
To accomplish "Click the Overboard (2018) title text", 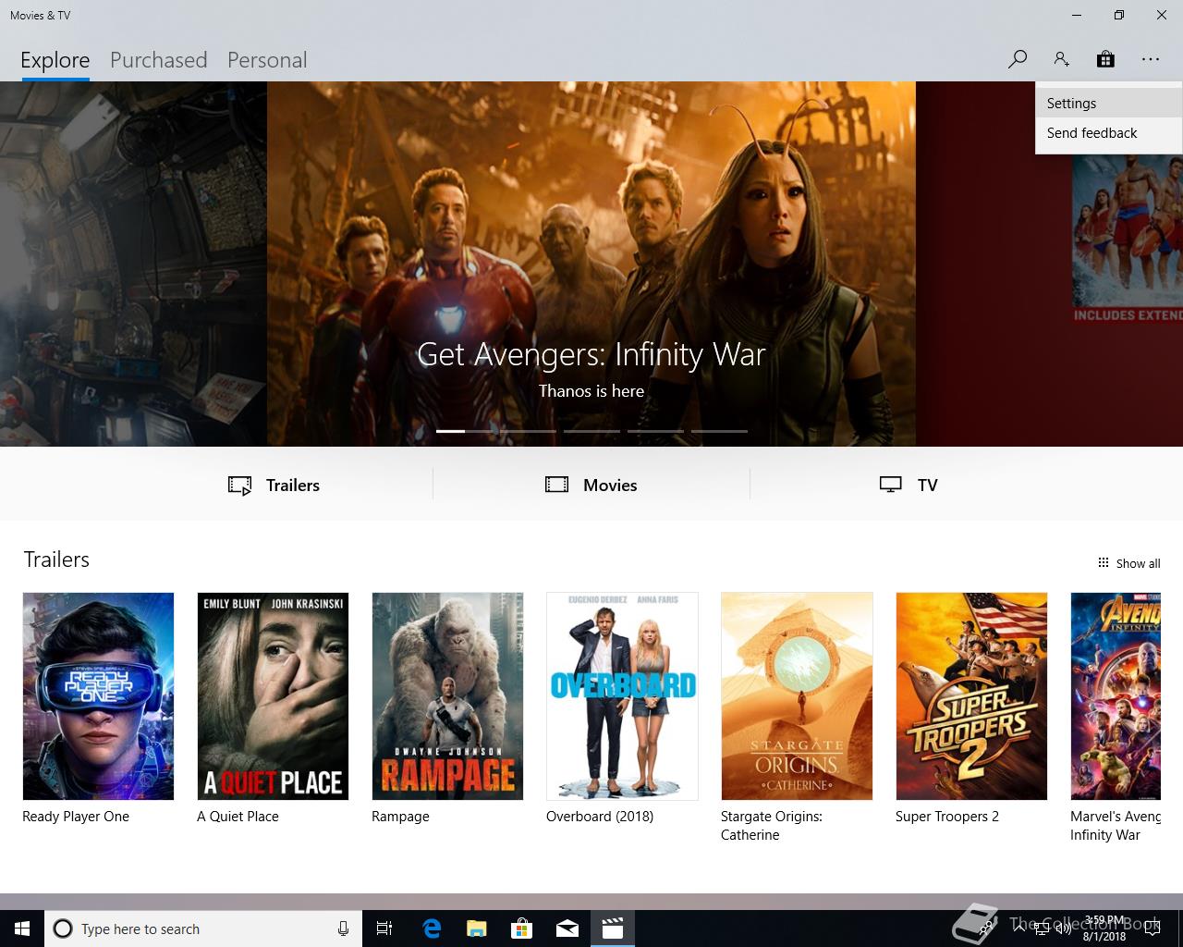I will (x=600, y=817).
